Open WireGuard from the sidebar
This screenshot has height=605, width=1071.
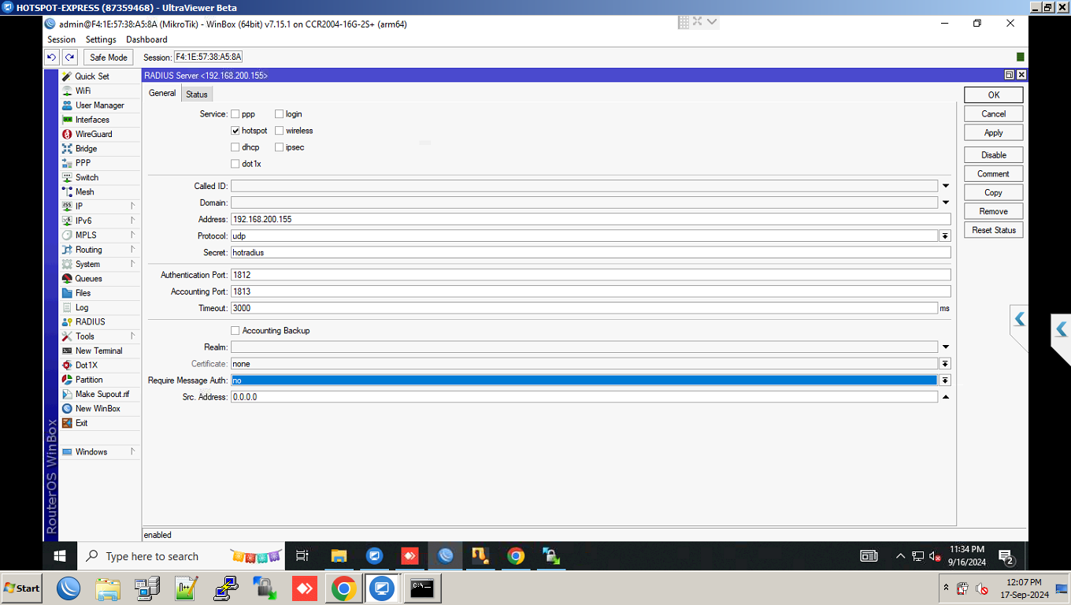pos(93,134)
